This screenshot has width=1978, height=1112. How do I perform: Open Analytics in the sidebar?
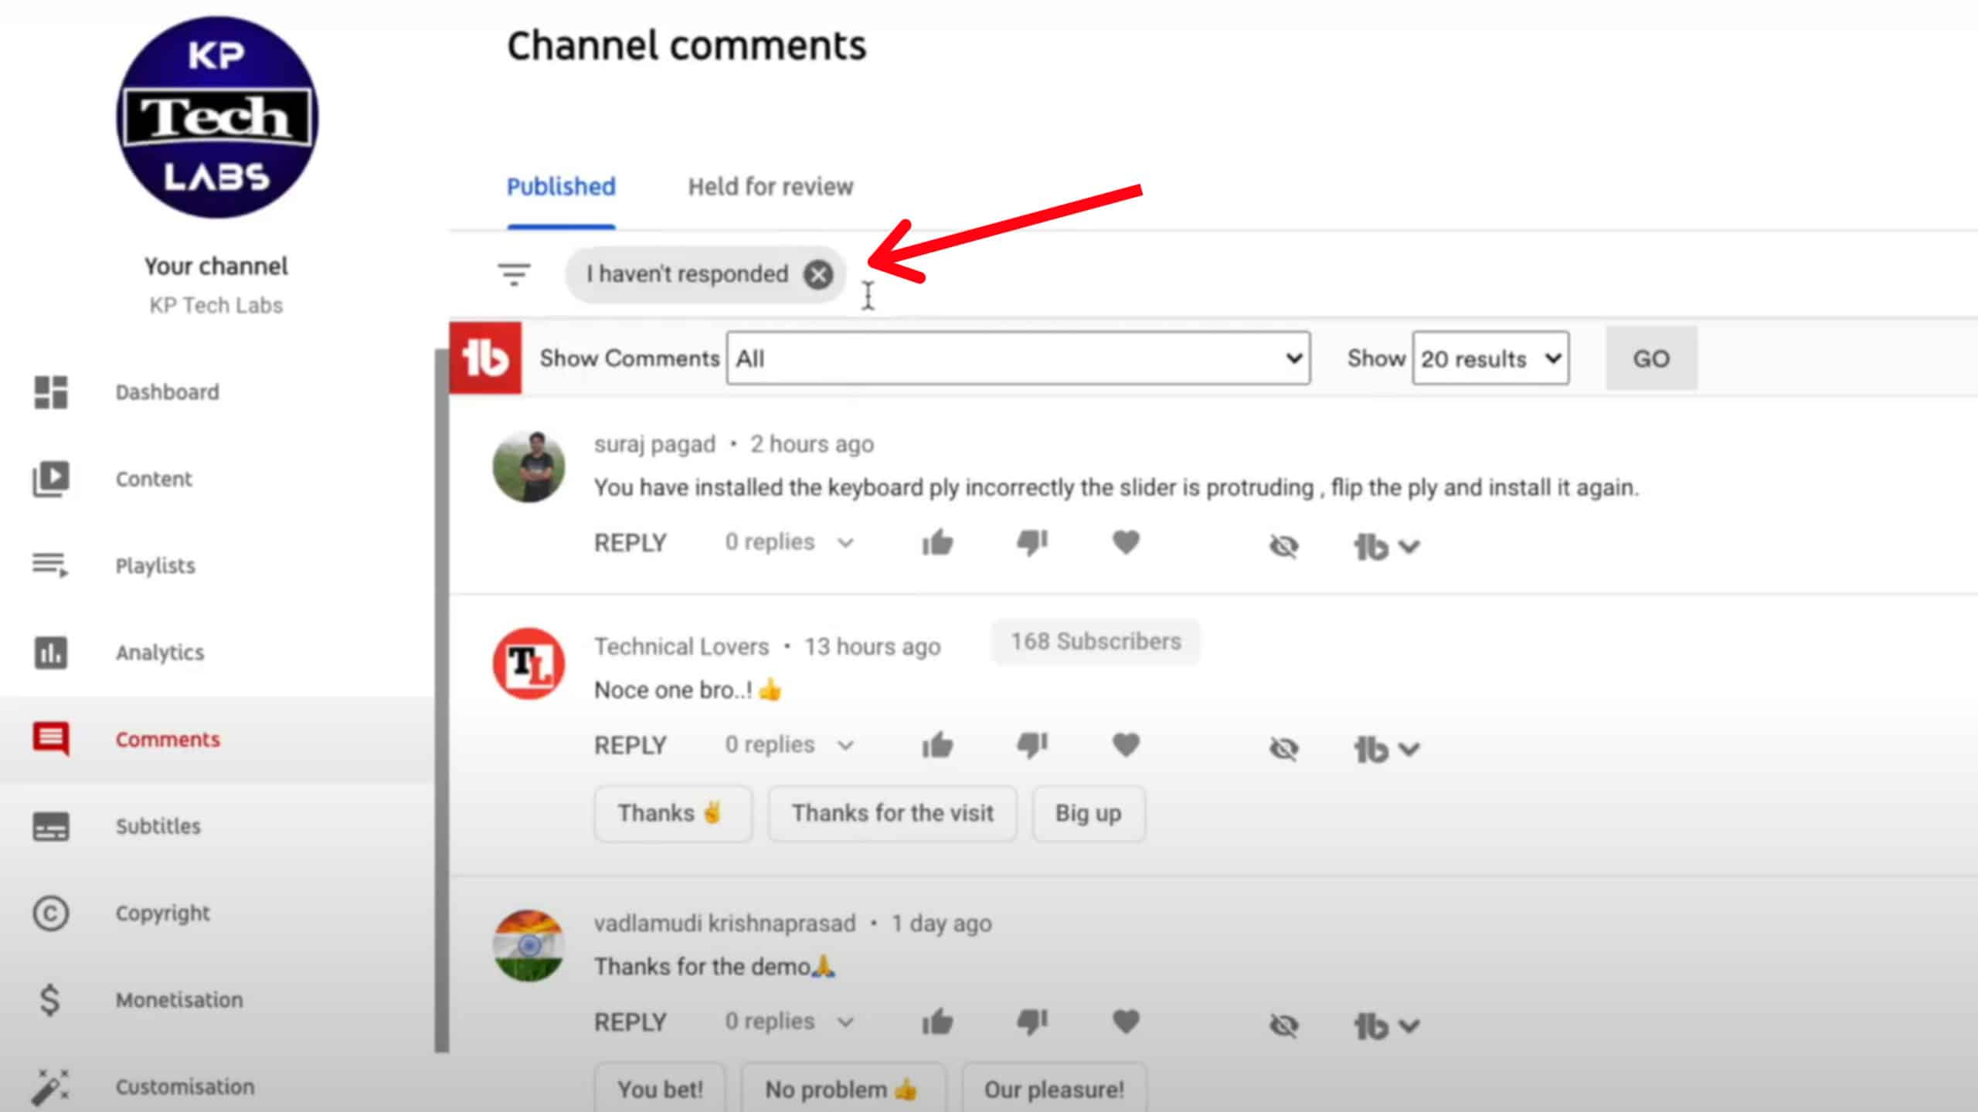click(160, 653)
